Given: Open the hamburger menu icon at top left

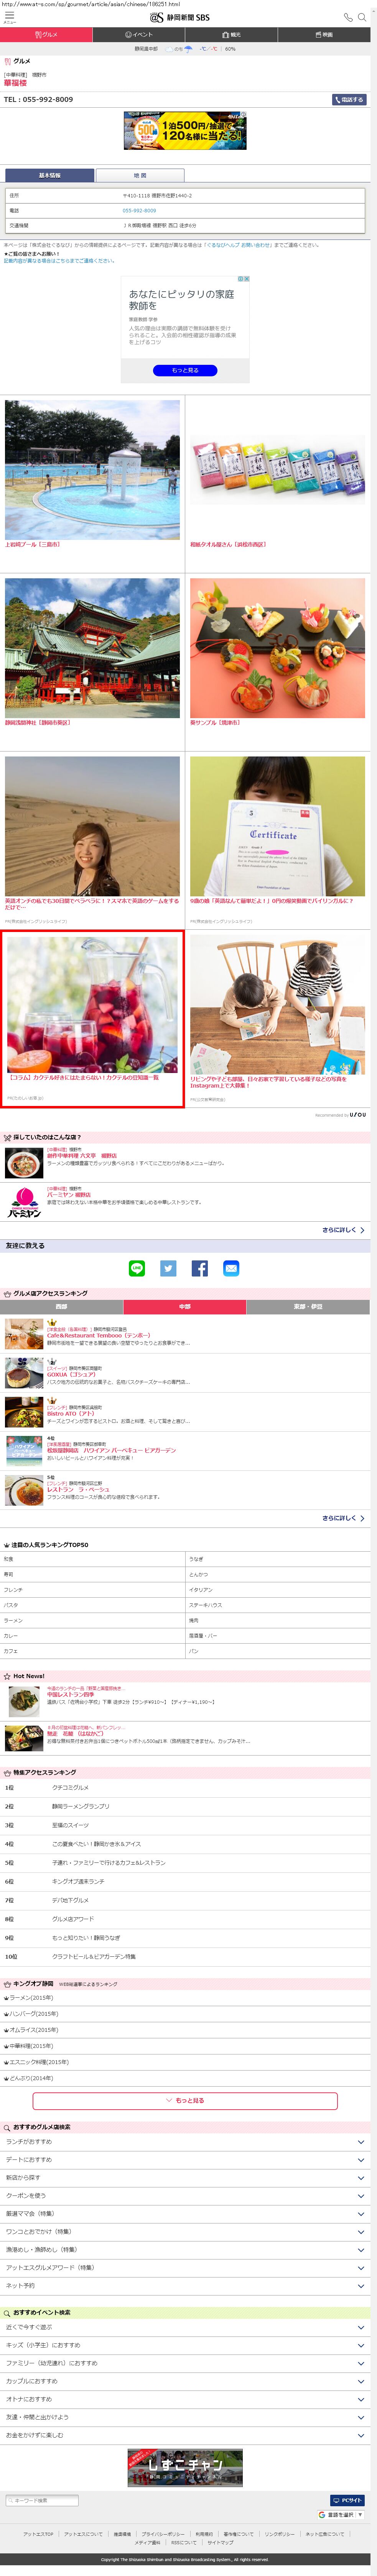Looking at the screenshot, I should coord(9,16).
